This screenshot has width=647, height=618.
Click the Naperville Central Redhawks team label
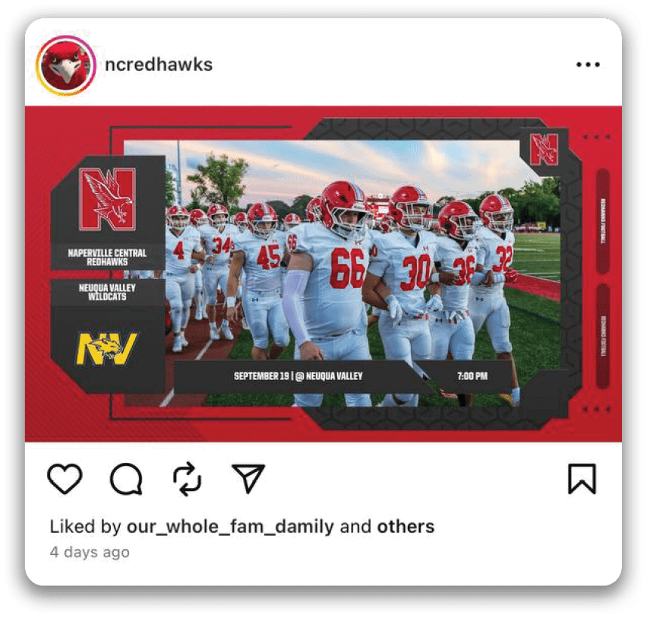tap(107, 257)
